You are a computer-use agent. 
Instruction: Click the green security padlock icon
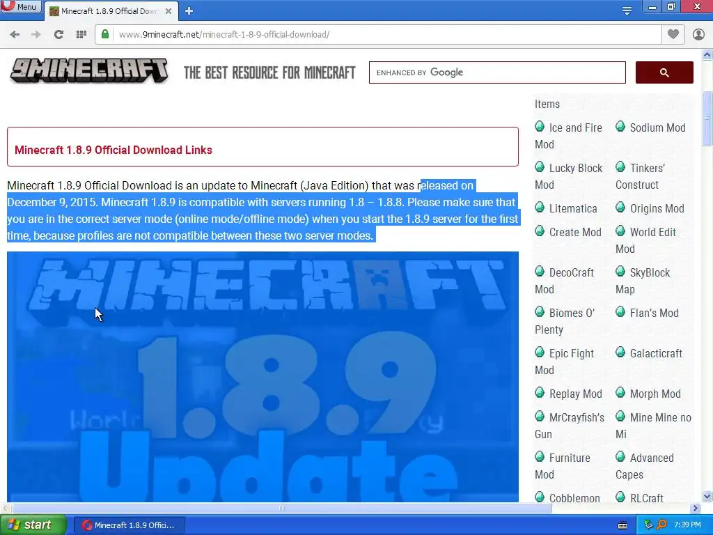coord(105,34)
